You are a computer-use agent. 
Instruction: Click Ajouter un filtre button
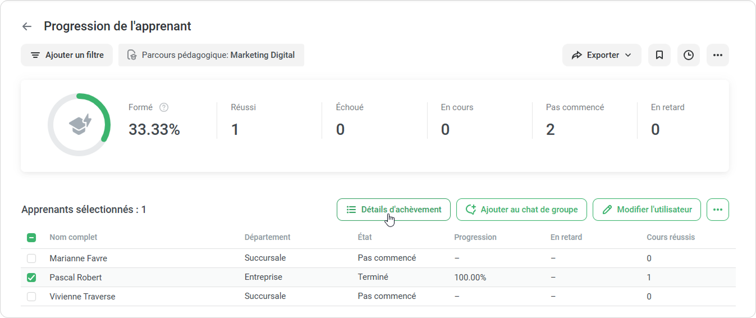[x=67, y=55]
